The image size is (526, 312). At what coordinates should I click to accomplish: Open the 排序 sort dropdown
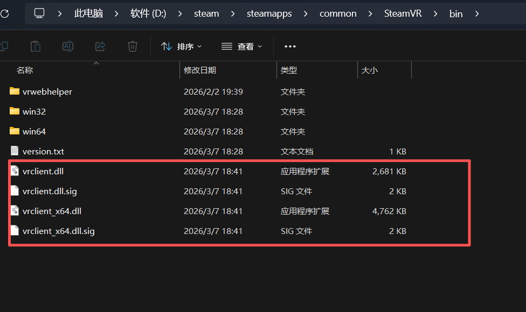coord(181,46)
